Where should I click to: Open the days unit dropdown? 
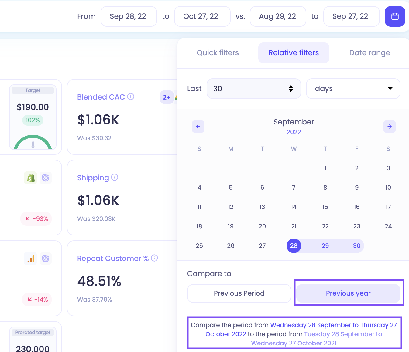353,89
